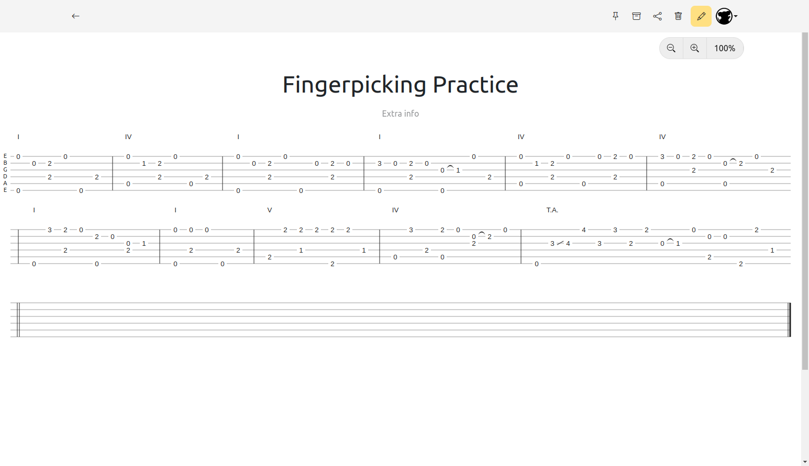Zoom in with the plus magnifier
This screenshot has height=466, width=809.
pyautogui.click(x=695, y=48)
